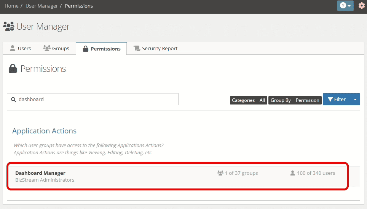This screenshot has width=367, height=209.
Task: Switch to the Users tab
Action: (20, 48)
